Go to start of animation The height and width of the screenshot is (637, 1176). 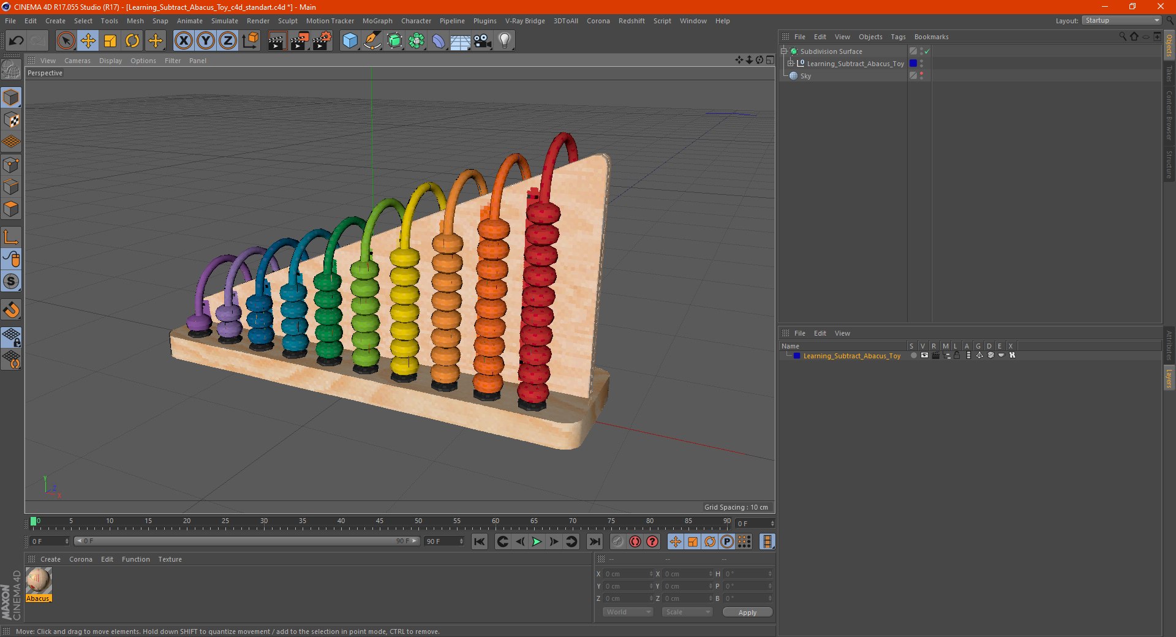pos(480,541)
